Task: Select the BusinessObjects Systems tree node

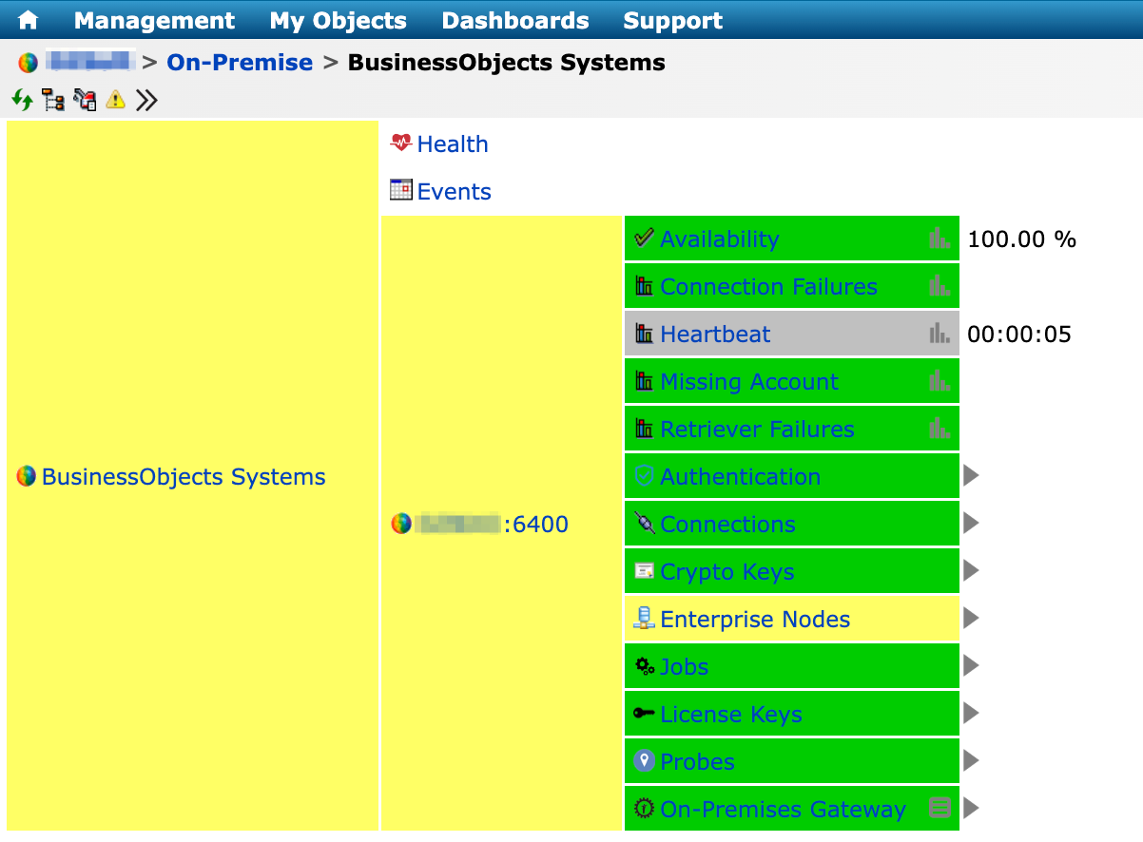Action: pyautogui.click(x=184, y=477)
